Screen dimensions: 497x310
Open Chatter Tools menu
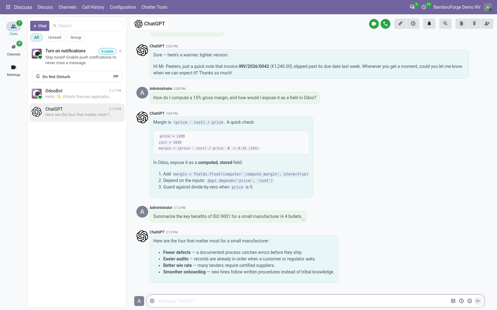click(154, 7)
